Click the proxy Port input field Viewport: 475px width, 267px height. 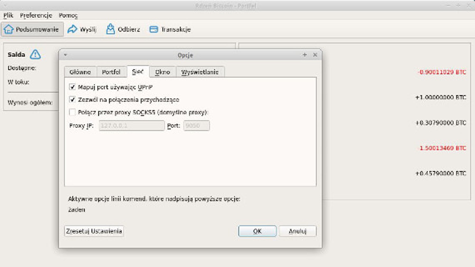point(197,126)
